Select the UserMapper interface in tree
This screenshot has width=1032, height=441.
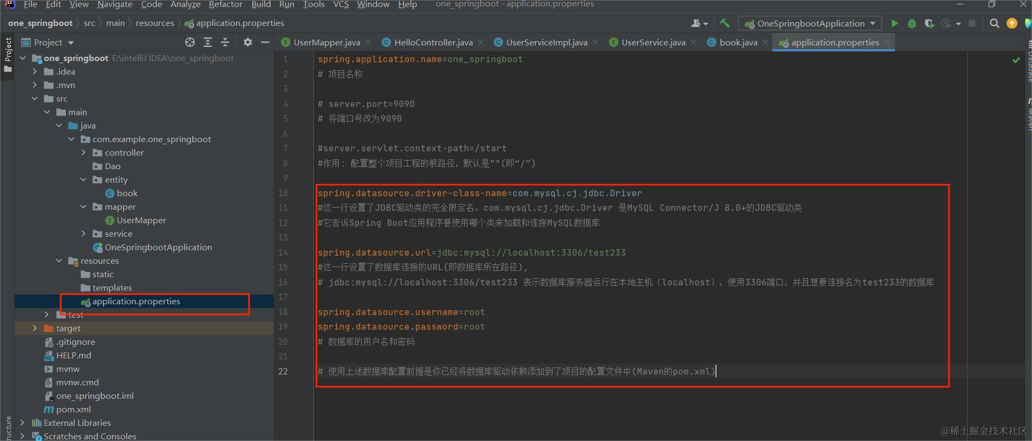pos(135,220)
